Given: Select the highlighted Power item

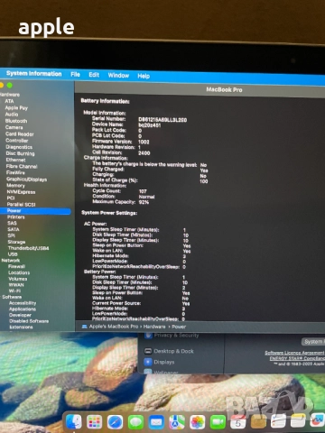Looking at the screenshot, I should [x=35, y=211].
